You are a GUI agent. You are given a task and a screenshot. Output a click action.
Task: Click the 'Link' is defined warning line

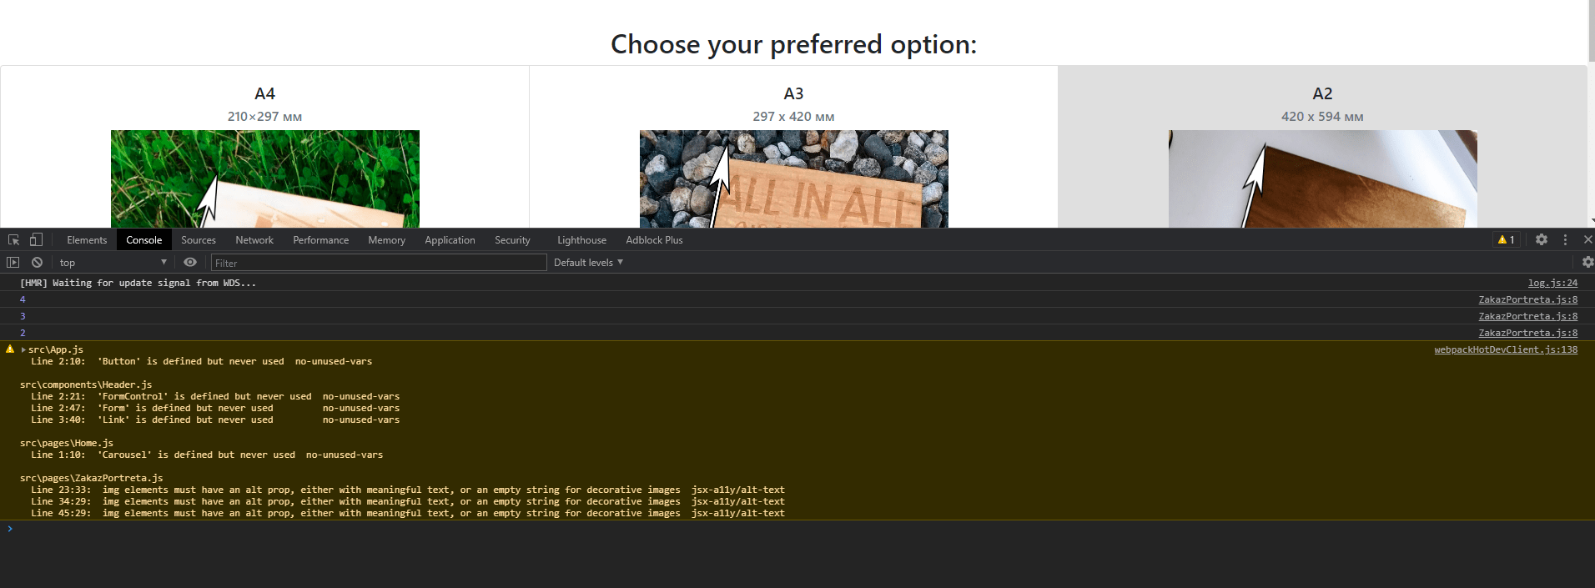coord(215,420)
